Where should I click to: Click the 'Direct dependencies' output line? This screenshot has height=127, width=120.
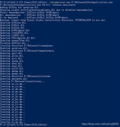29,12
